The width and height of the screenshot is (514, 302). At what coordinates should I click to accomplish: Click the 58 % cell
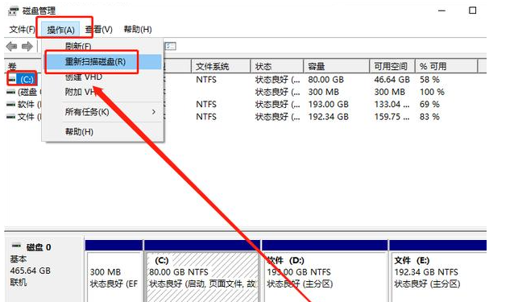point(429,80)
